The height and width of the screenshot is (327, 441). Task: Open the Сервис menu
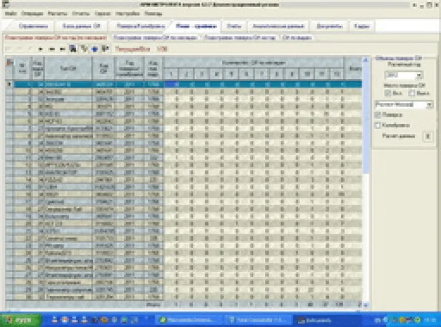pyautogui.click(x=102, y=14)
